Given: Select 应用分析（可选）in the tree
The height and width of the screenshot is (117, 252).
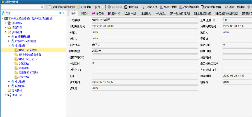Looking at the screenshot, I should click(28, 73).
